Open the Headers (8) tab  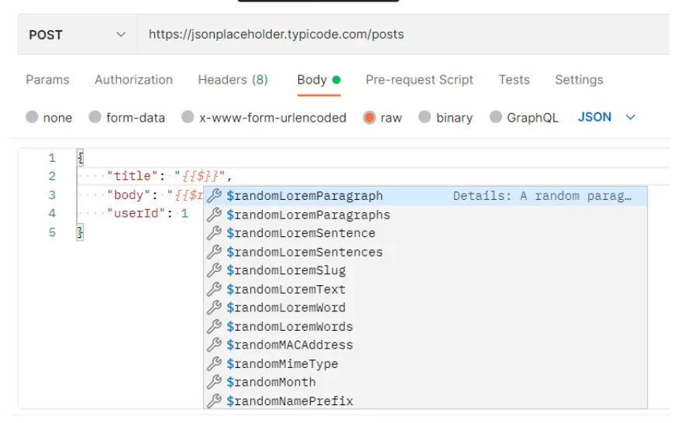[x=232, y=80]
